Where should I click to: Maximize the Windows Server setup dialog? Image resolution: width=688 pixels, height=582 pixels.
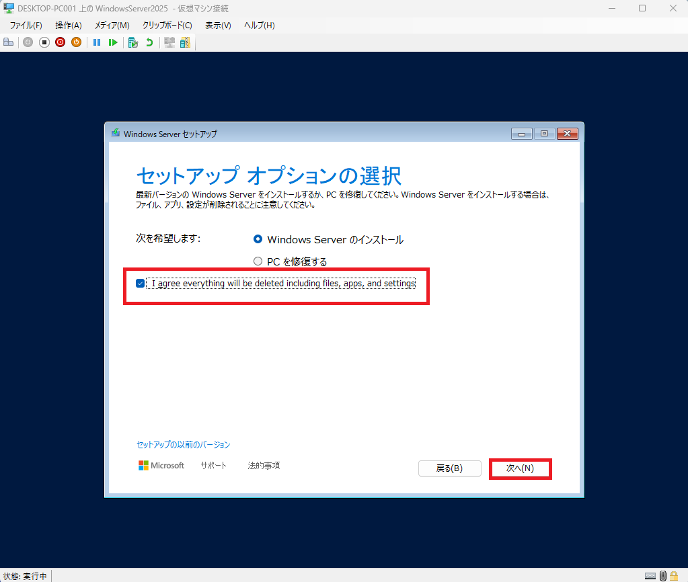point(545,134)
